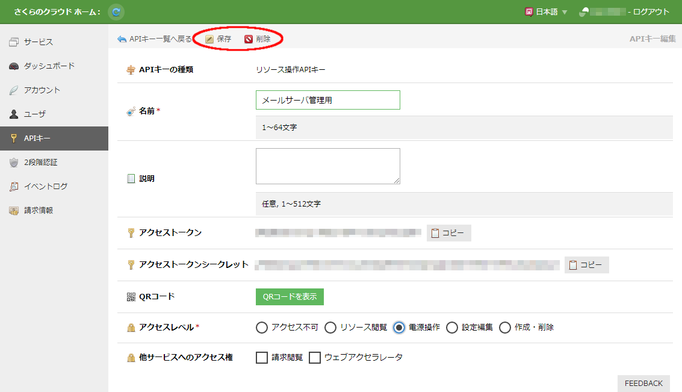Screen dimensions: 682x392
Task: Click the QRコードを表示 button
Action: pyautogui.click(x=290, y=297)
